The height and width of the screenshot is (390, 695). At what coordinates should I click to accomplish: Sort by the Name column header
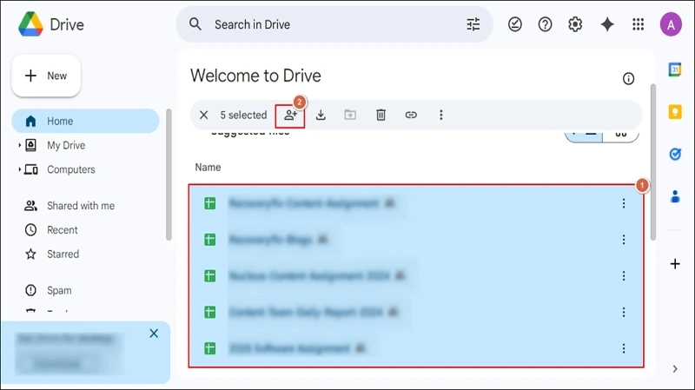pyautogui.click(x=208, y=167)
